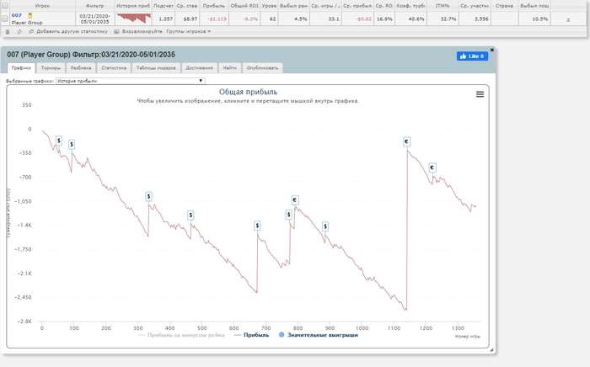Sort by the Страна column header
Screen dimensions: 590x367
(x=504, y=6)
